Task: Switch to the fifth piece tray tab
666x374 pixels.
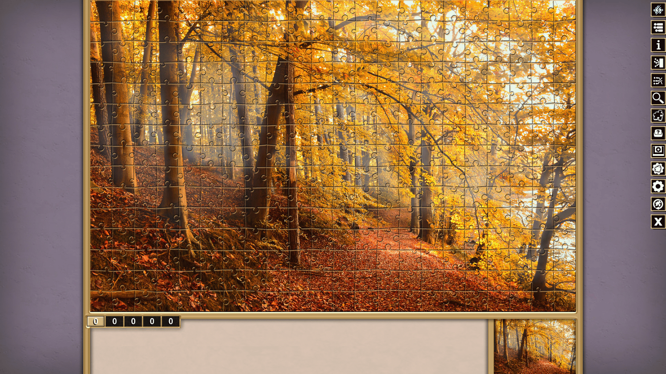Action: [171, 321]
